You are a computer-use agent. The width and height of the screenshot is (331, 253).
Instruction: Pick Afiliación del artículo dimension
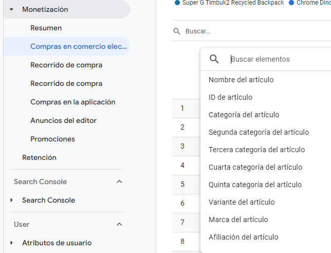pos(243,237)
